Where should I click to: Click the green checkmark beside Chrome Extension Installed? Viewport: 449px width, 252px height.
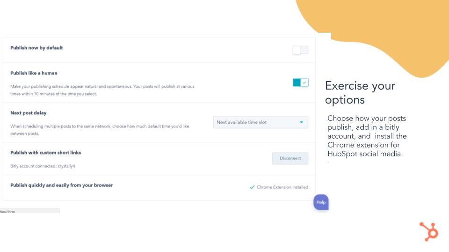pyautogui.click(x=252, y=187)
